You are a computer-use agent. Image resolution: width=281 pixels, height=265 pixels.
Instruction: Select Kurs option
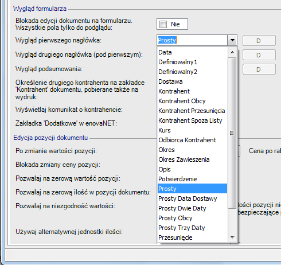click(x=192, y=130)
